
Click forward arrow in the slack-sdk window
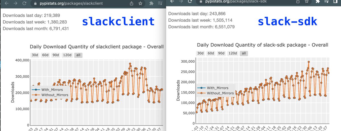[x=181, y=2]
